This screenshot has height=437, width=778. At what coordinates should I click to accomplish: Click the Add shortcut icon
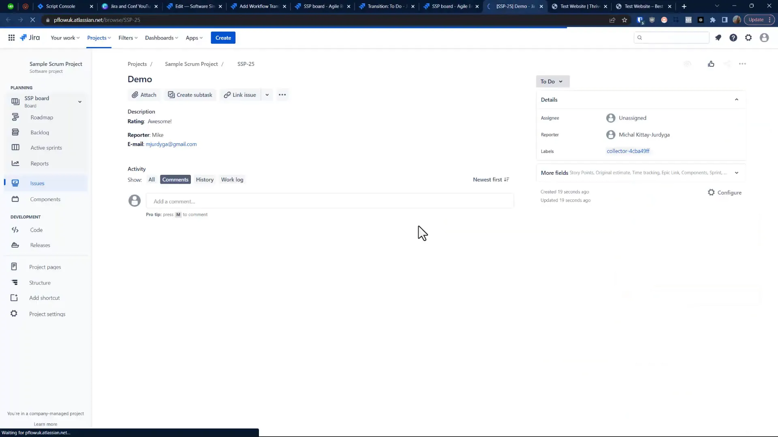pos(14,298)
